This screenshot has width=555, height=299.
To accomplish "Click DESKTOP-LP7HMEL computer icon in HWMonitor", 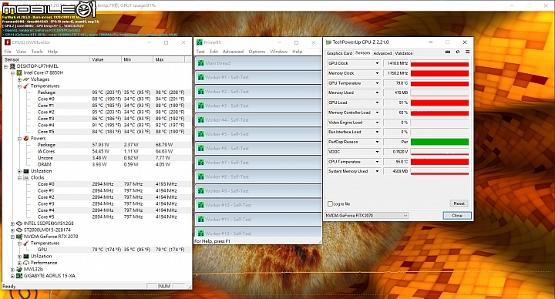I will (13, 66).
